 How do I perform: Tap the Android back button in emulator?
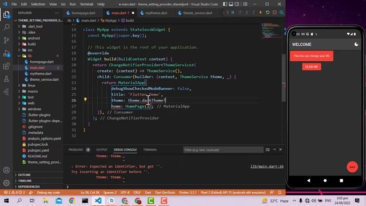pyautogui.click(x=309, y=181)
